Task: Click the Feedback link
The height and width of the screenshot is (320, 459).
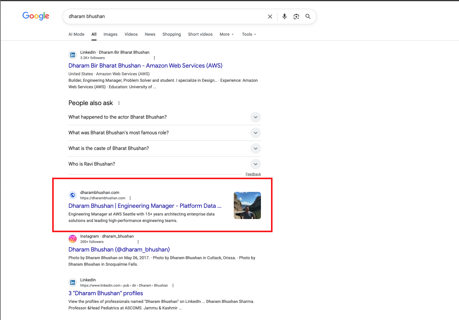Action: click(x=253, y=174)
